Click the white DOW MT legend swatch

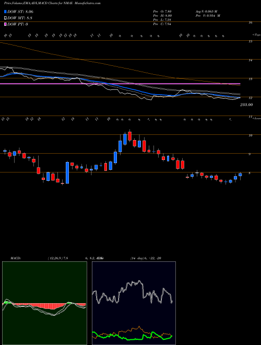click(5, 18)
